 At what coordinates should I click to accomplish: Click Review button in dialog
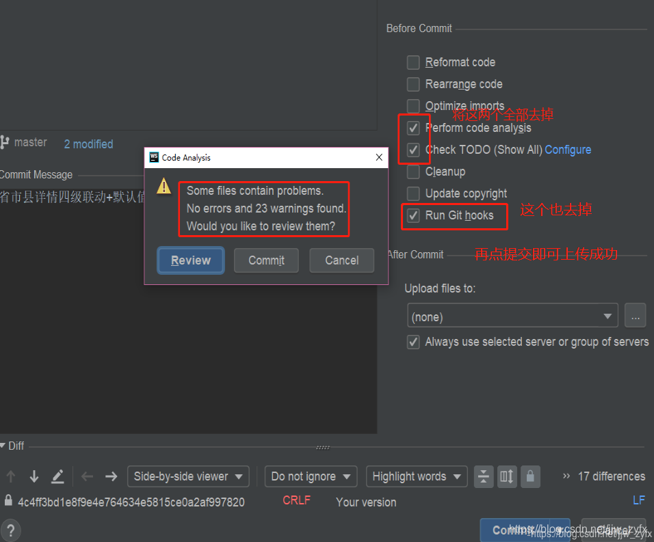tap(191, 260)
